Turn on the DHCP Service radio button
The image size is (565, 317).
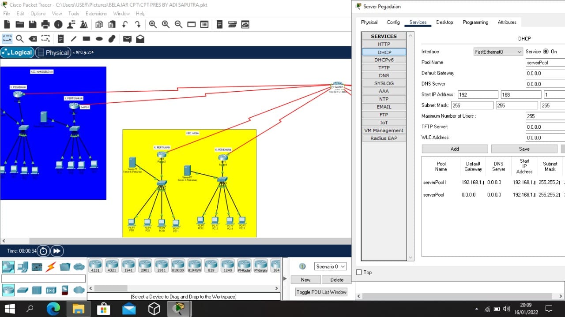546,52
